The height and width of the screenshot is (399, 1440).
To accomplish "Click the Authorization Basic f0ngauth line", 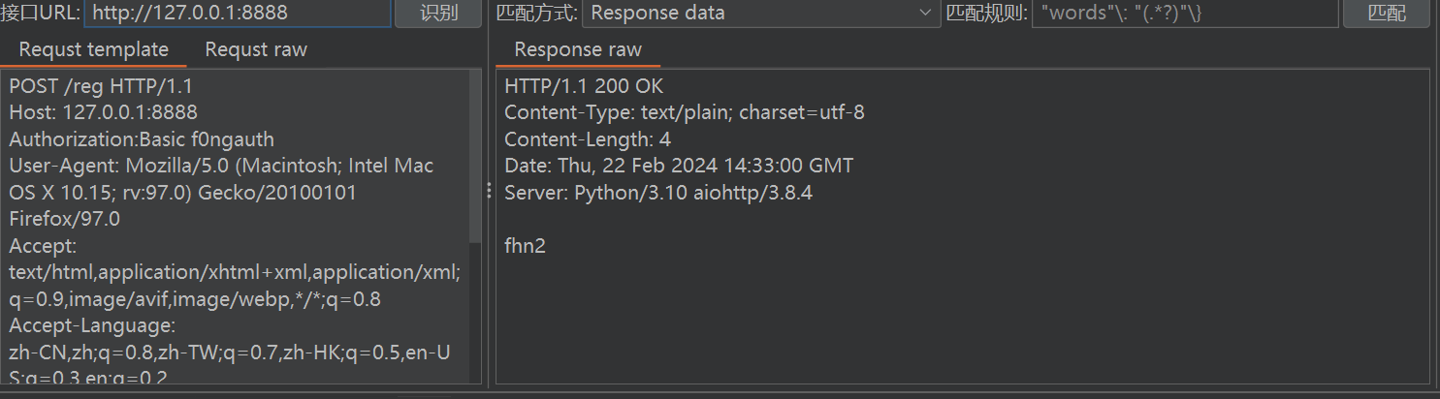I will point(142,139).
